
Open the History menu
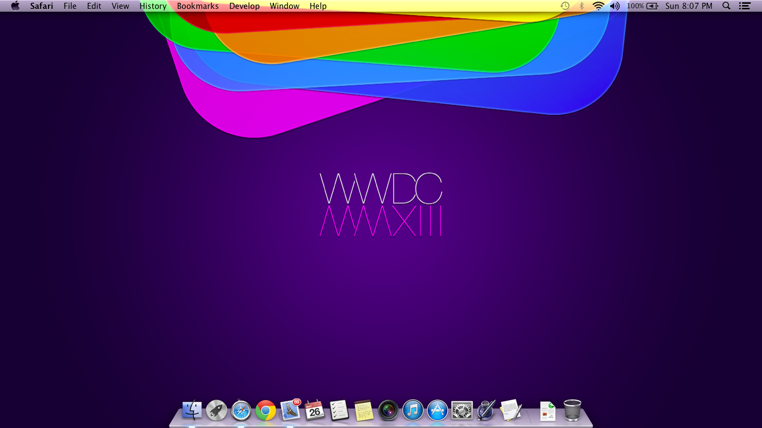pyautogui.click(x=153, y=6)
